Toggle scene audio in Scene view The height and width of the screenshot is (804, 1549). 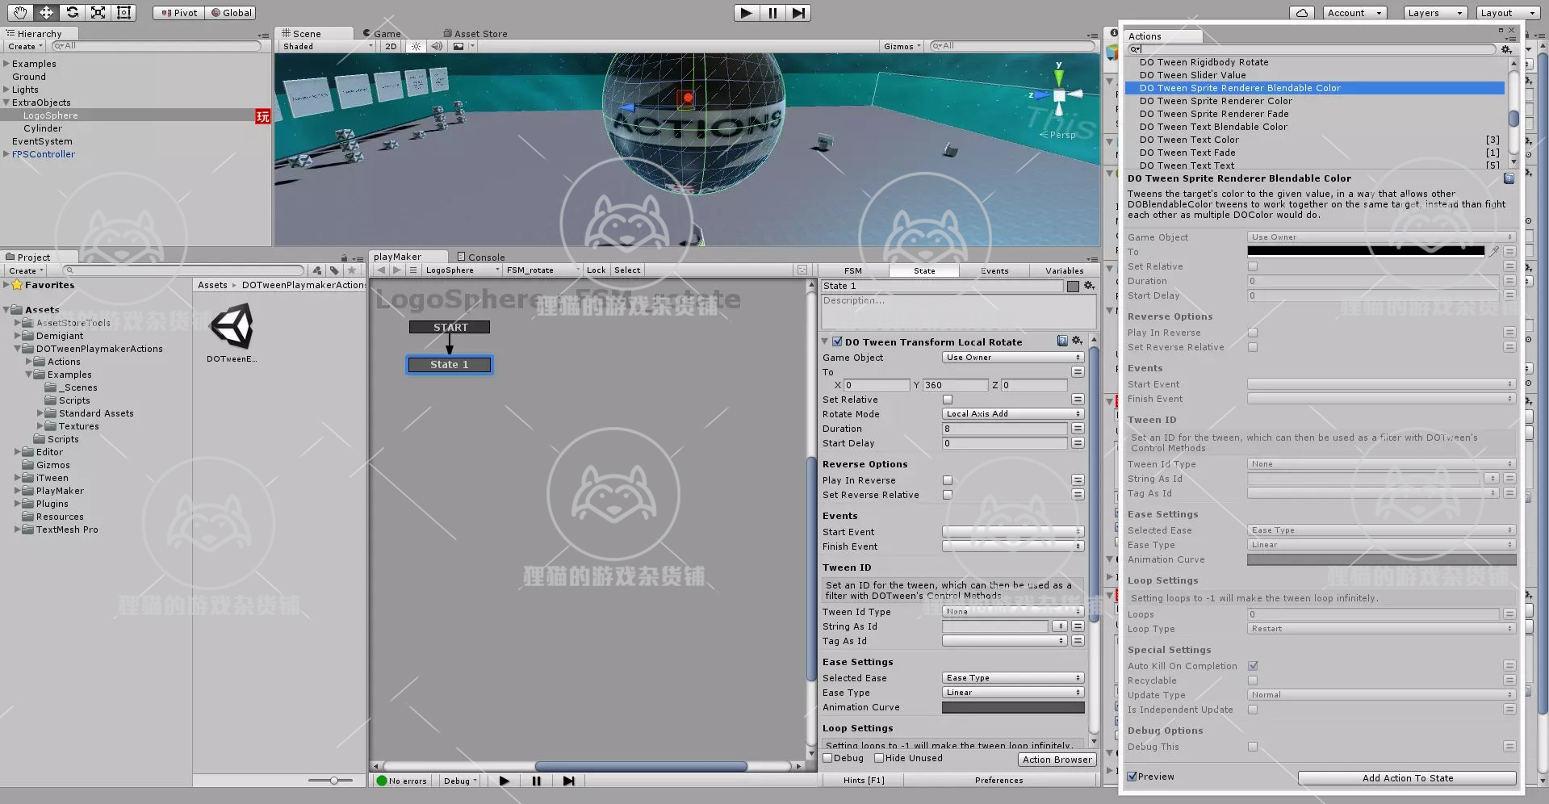[x=437, y=46]
